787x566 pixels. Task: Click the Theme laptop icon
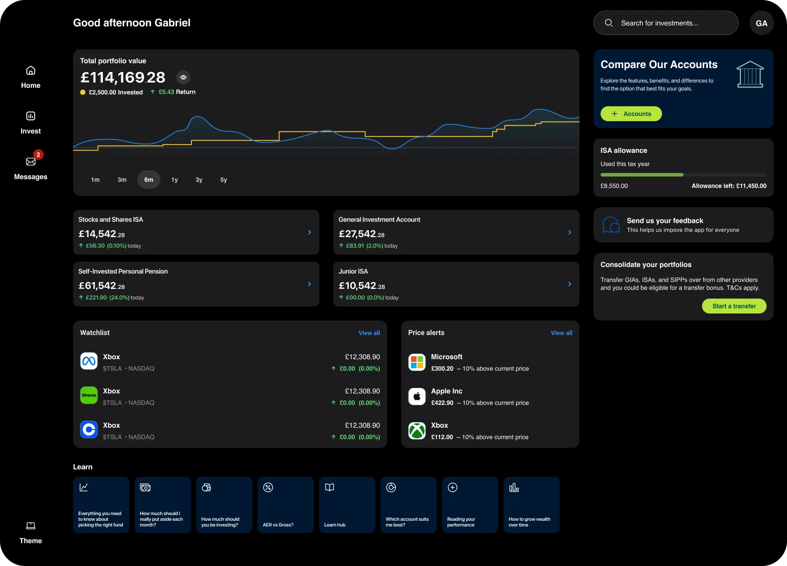tap(31, 526)
